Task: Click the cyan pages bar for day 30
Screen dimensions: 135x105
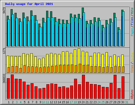Action: [x=123, y=29]
